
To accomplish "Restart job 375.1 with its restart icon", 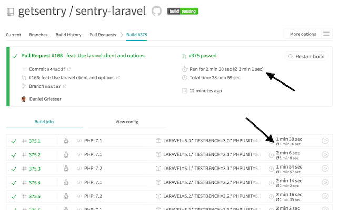I will [325, 141].
